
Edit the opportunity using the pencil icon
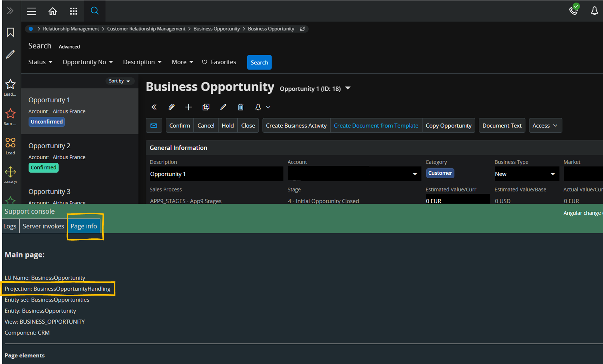tap(223, 107)
